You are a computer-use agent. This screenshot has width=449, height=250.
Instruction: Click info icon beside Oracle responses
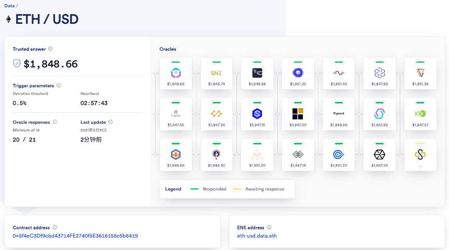[x=55, y=122]
